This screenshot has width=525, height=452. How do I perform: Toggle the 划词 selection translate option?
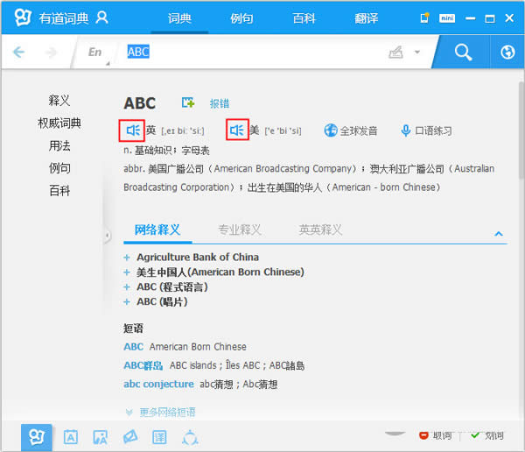click(x=487, y=435)
